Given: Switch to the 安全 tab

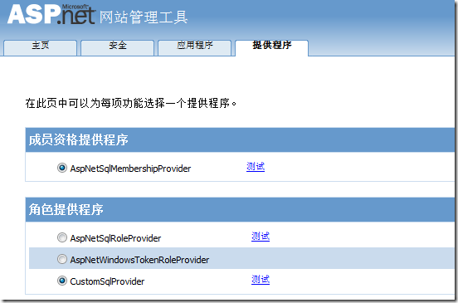Looking at the screenshot, I should tap(118, 47).
